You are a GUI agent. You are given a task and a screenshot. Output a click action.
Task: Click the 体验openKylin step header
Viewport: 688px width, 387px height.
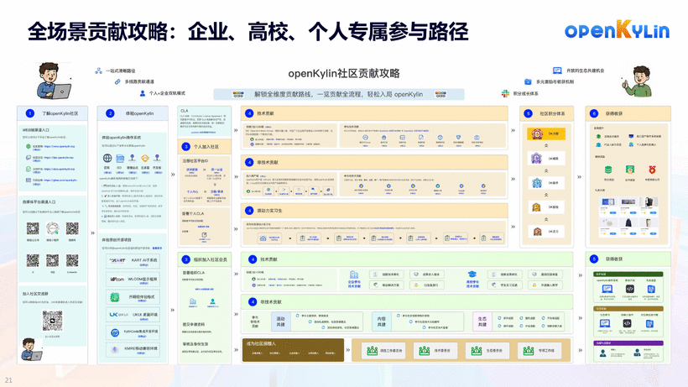(133, 113)
